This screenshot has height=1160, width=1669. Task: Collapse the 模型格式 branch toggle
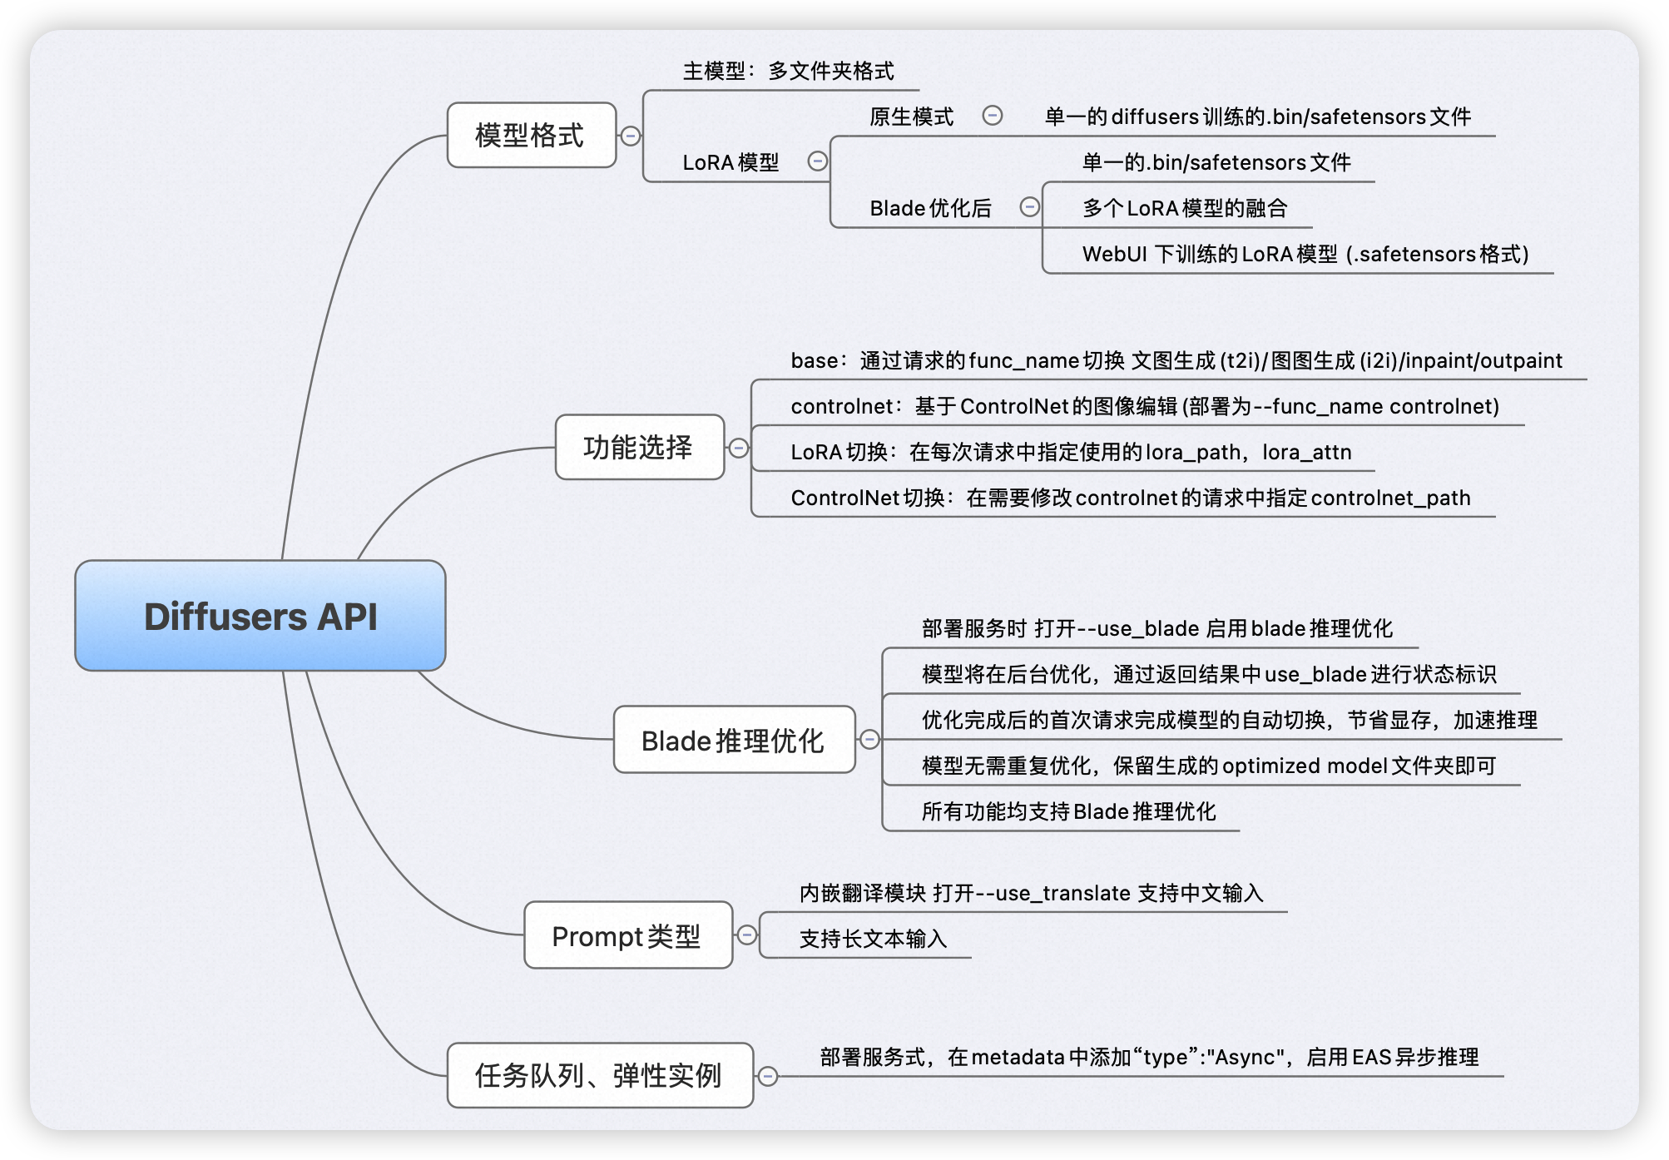click(x=631, y=136)
